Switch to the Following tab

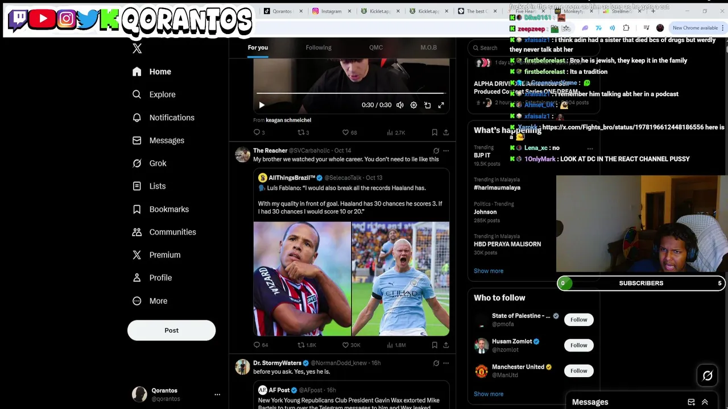click(x=318, y=48)
